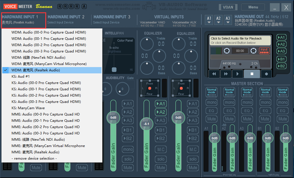Image resolution: width=294 pixels, height=178 pixels.
Task: Open the A1 hardware output dropdown
Action: click(209, 20)
